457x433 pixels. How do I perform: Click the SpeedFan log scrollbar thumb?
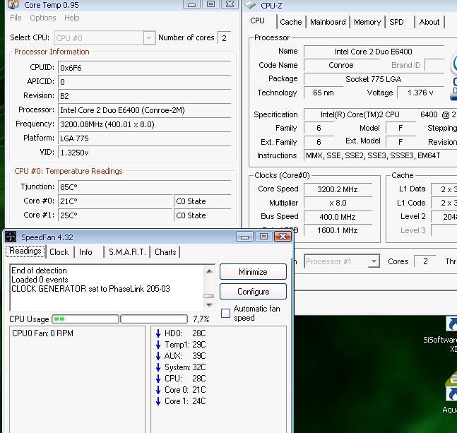[209, 296]
